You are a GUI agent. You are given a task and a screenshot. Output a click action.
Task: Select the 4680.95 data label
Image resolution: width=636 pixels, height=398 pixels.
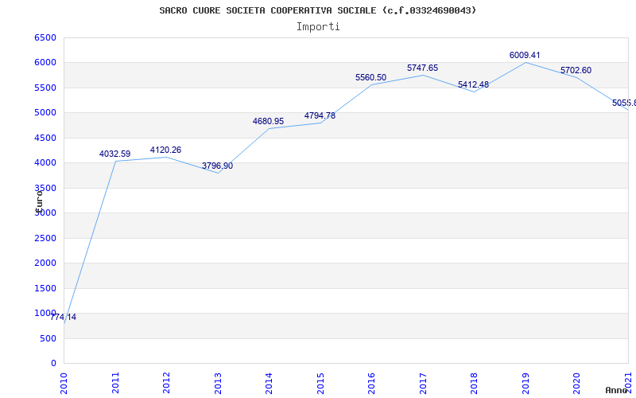point(268,121)
